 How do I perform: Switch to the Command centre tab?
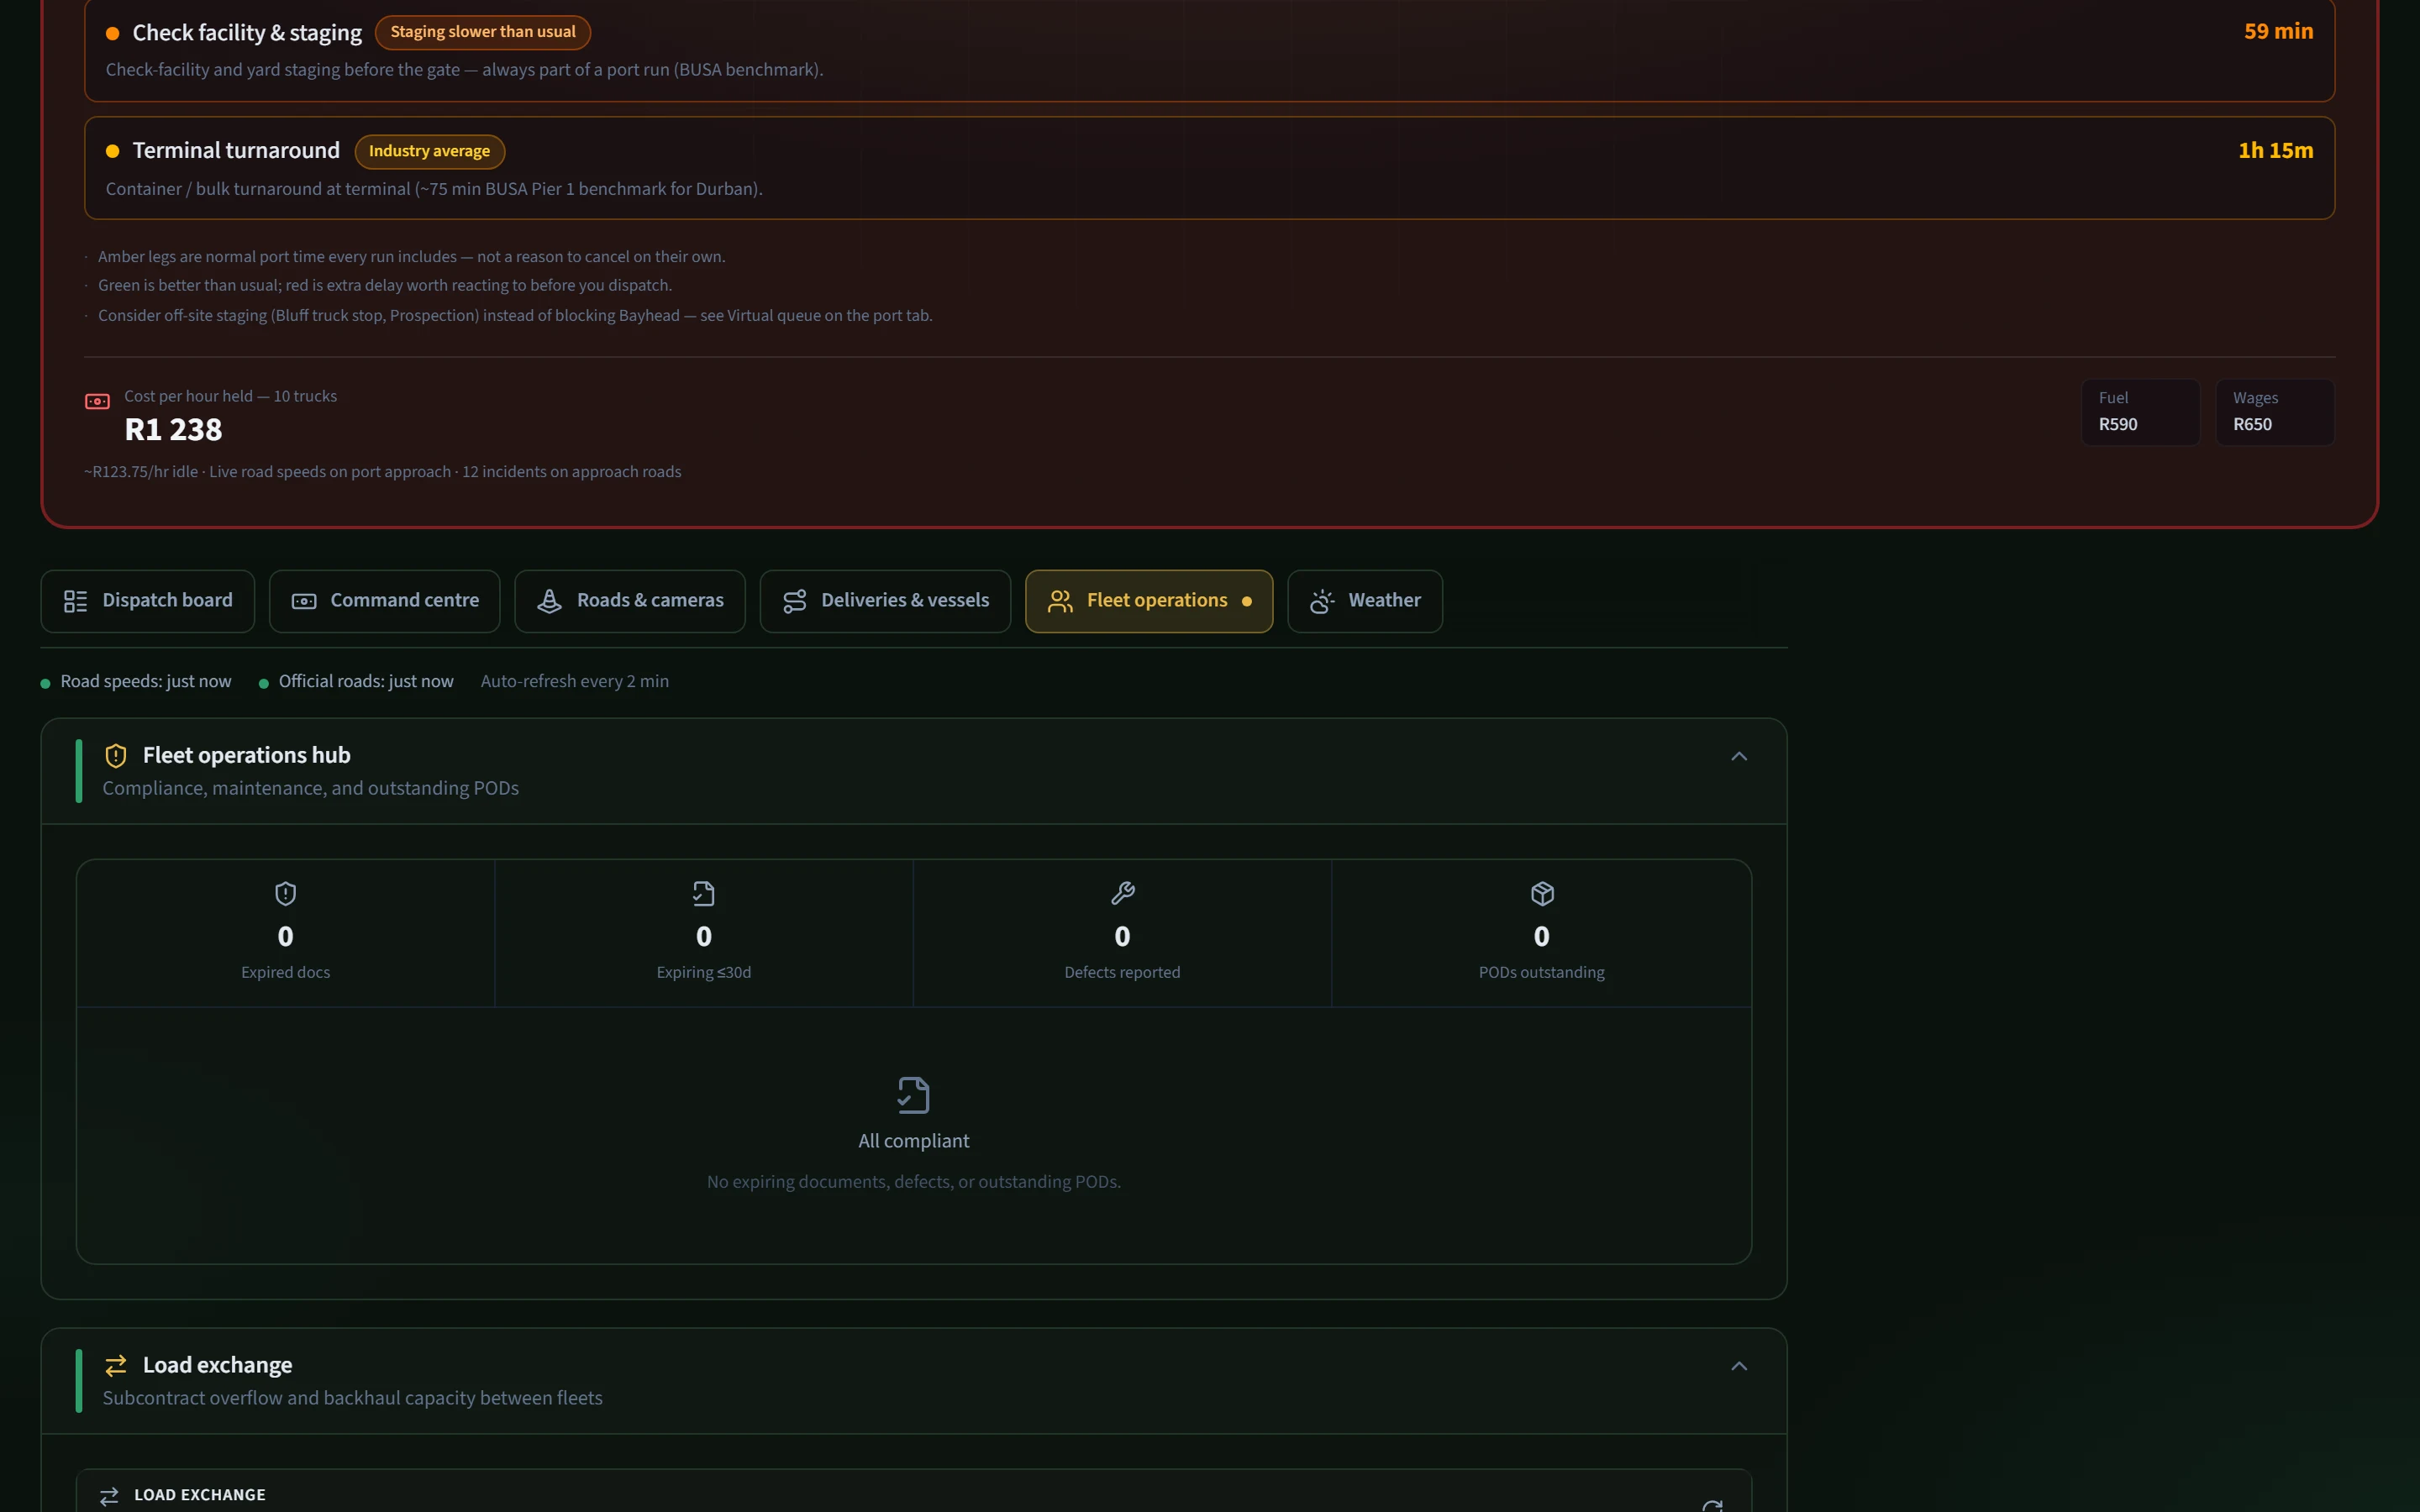[x=384, y=601]
